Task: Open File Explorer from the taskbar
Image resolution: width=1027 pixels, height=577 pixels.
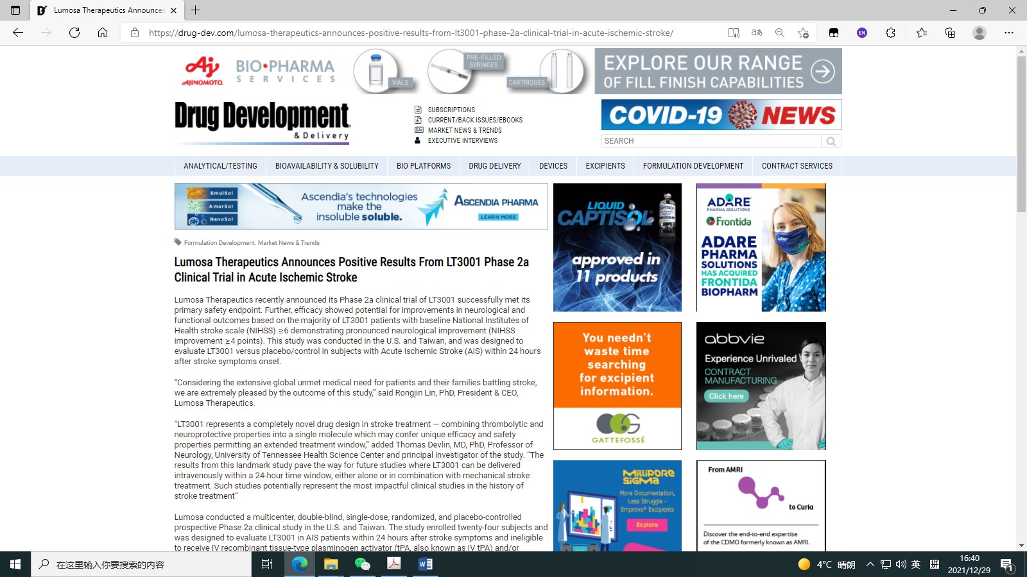Action: 331,564
